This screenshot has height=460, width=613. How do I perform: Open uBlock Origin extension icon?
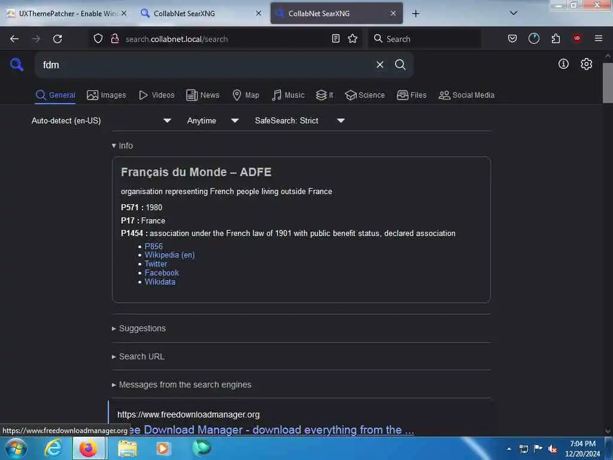click(577, 38)
